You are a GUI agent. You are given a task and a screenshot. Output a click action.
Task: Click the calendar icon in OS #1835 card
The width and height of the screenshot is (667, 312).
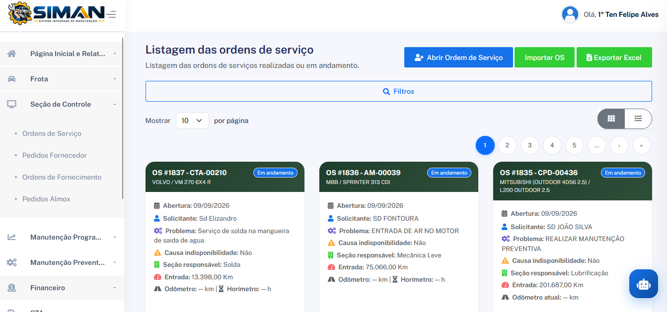click(505, 213)
